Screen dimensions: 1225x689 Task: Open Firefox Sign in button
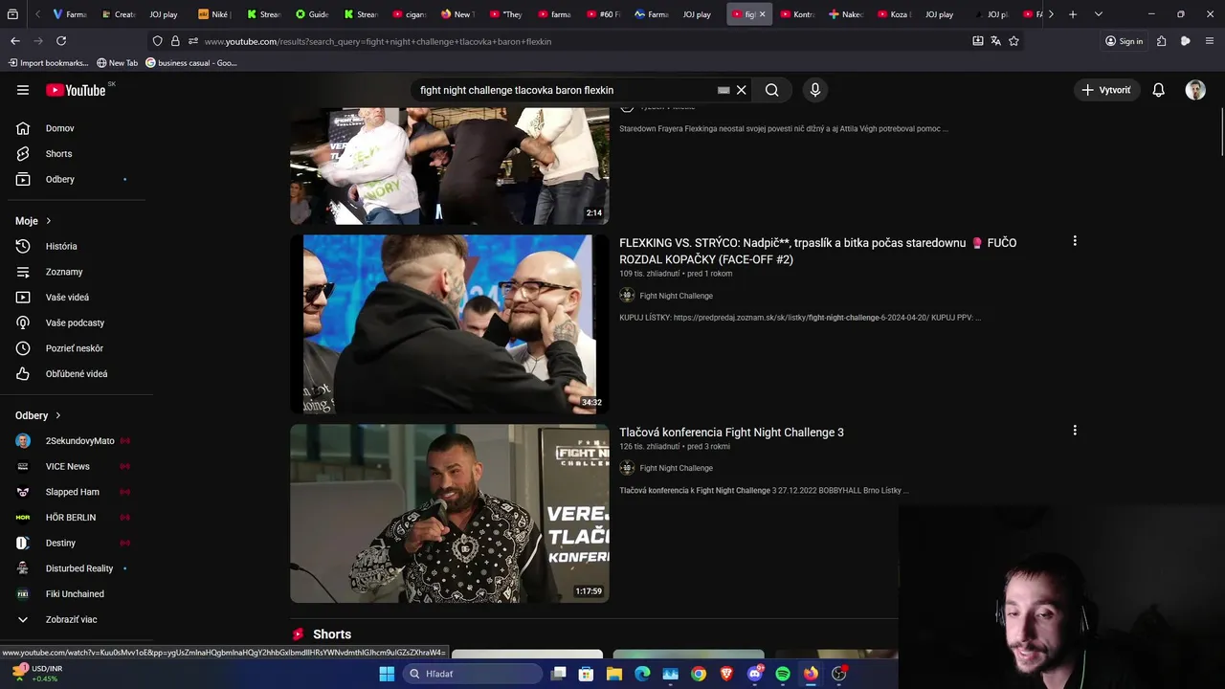1124,41
